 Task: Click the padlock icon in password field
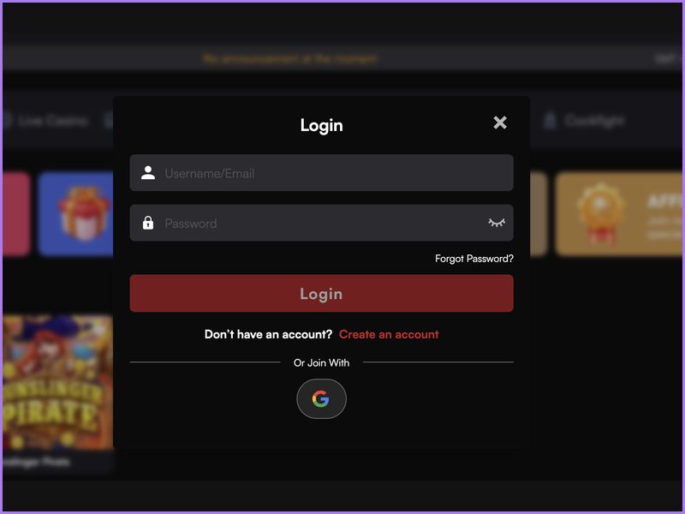(x=148, y=223)
